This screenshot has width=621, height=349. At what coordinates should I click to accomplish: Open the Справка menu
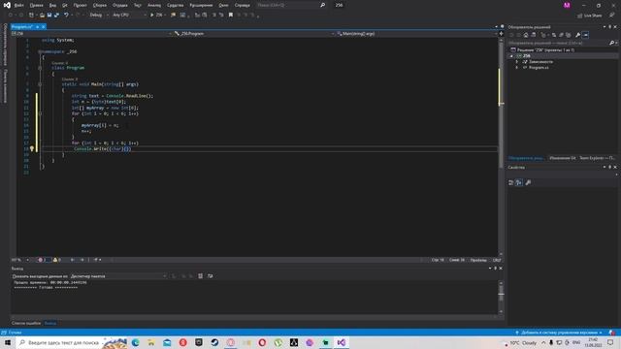point(242,5)
